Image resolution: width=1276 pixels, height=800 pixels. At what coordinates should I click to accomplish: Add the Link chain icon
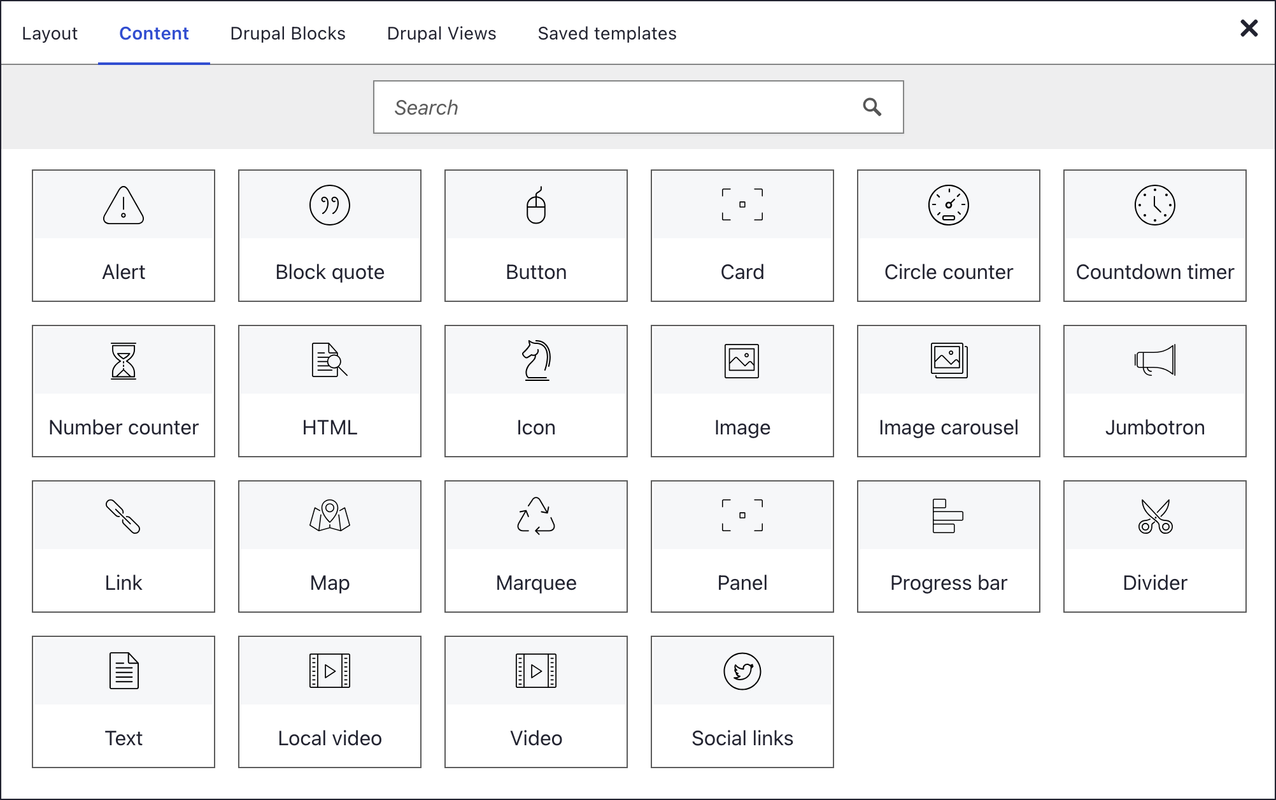[x=124, y=516]
